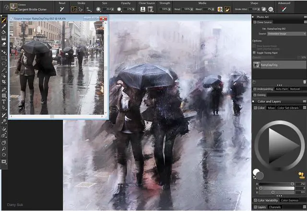307x211 pixels.
Task: Click the rubber stamp icon by color sliders
Action: click(x=302, y=175)
